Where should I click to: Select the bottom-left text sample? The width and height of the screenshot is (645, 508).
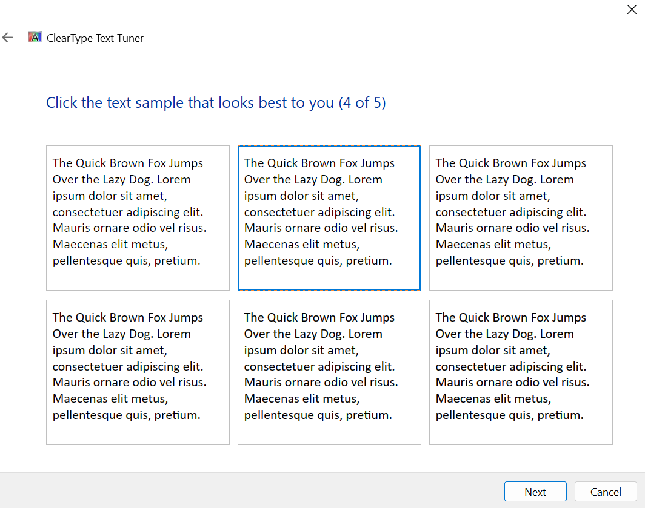[x=138, y=372]
